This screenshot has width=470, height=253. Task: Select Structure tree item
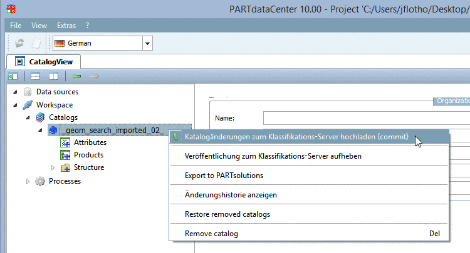click(x=89, y=167)
